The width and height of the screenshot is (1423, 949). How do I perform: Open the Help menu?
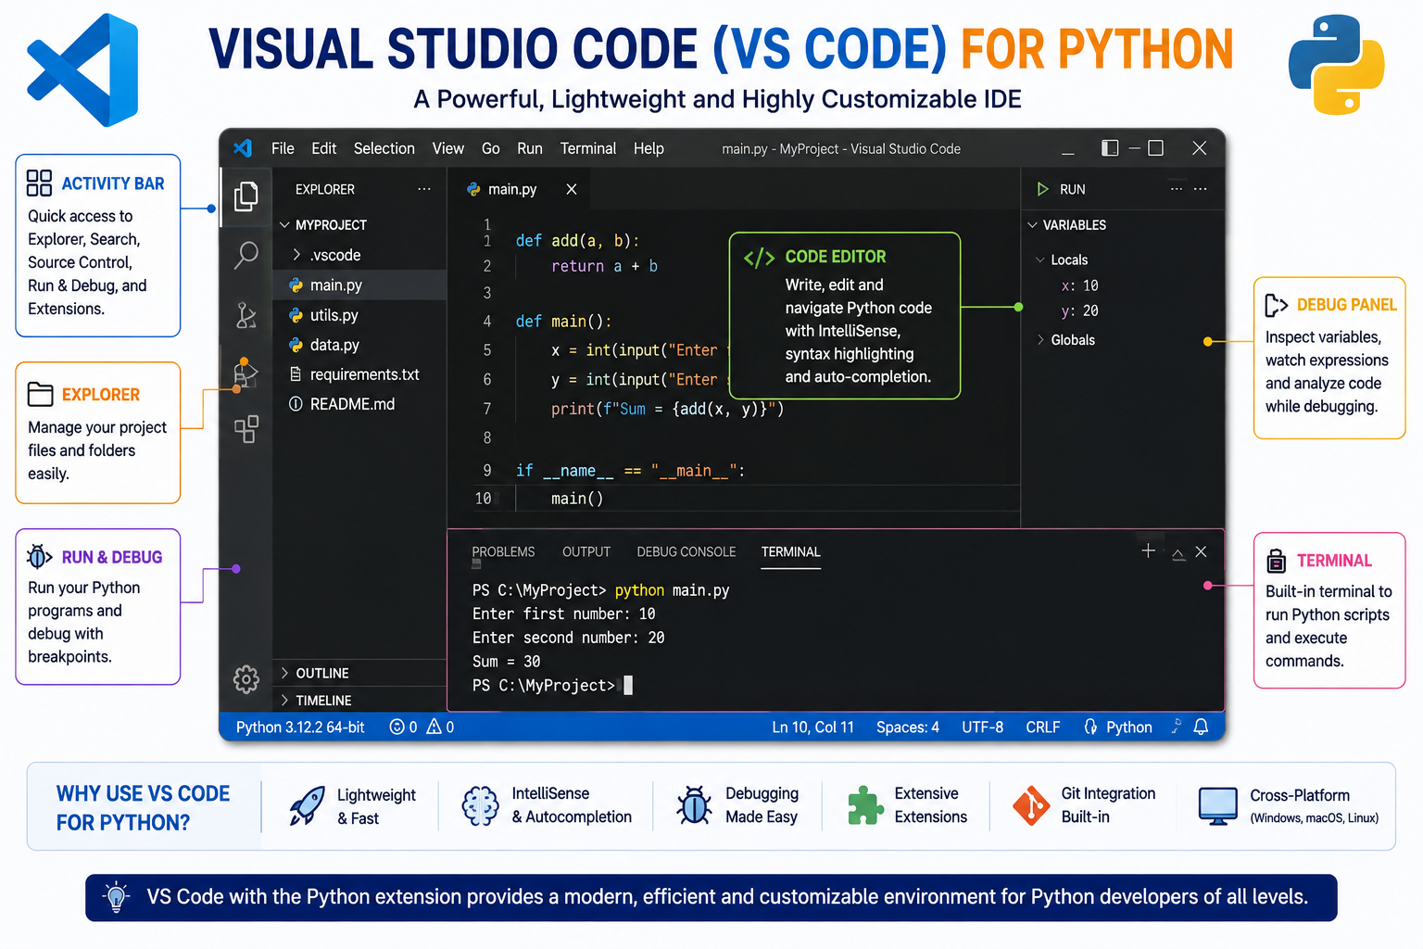(649, 148)
